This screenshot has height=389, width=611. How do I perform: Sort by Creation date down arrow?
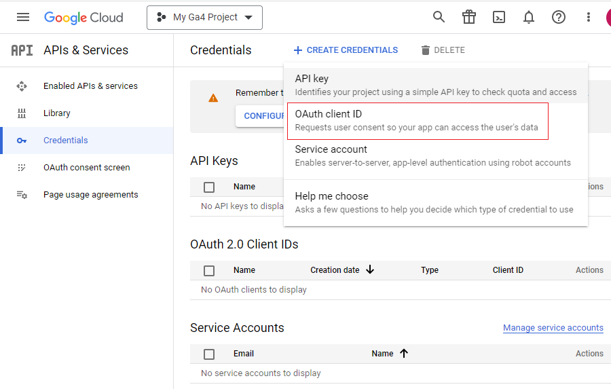click(370, 270)
